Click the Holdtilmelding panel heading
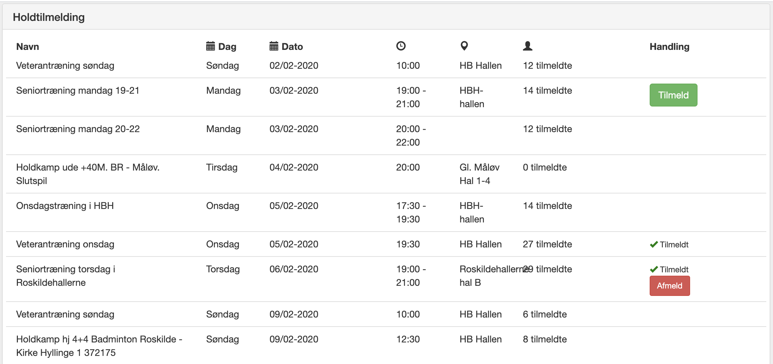 49,17
